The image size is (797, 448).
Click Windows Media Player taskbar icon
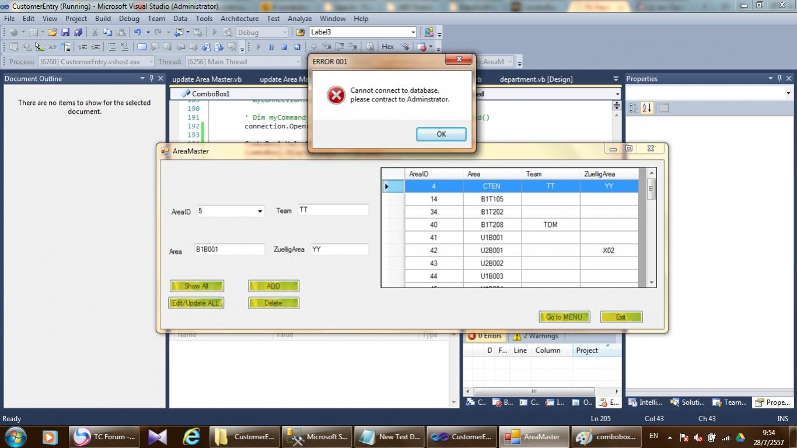coord(49,436)
